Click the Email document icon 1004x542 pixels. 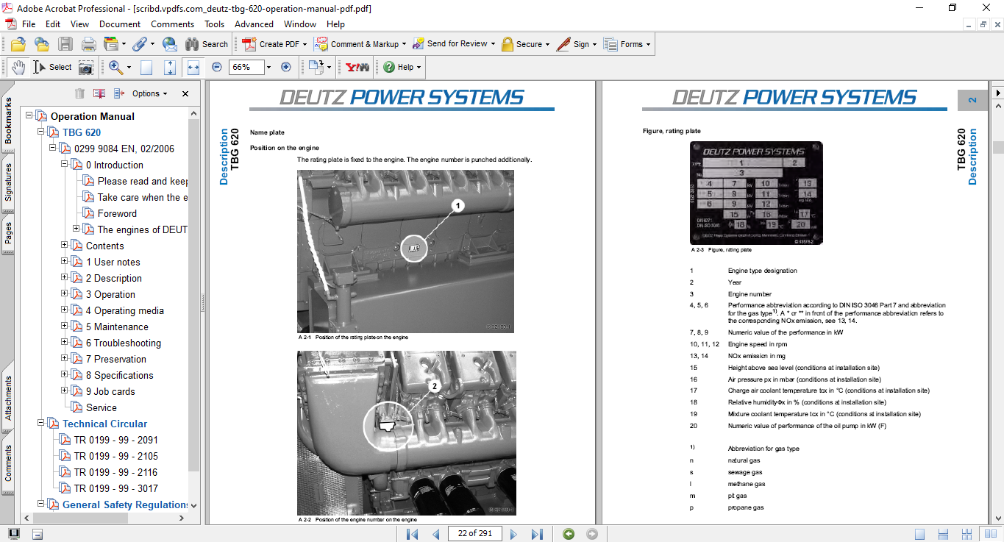pyautogui.click(x=170, y=44)
